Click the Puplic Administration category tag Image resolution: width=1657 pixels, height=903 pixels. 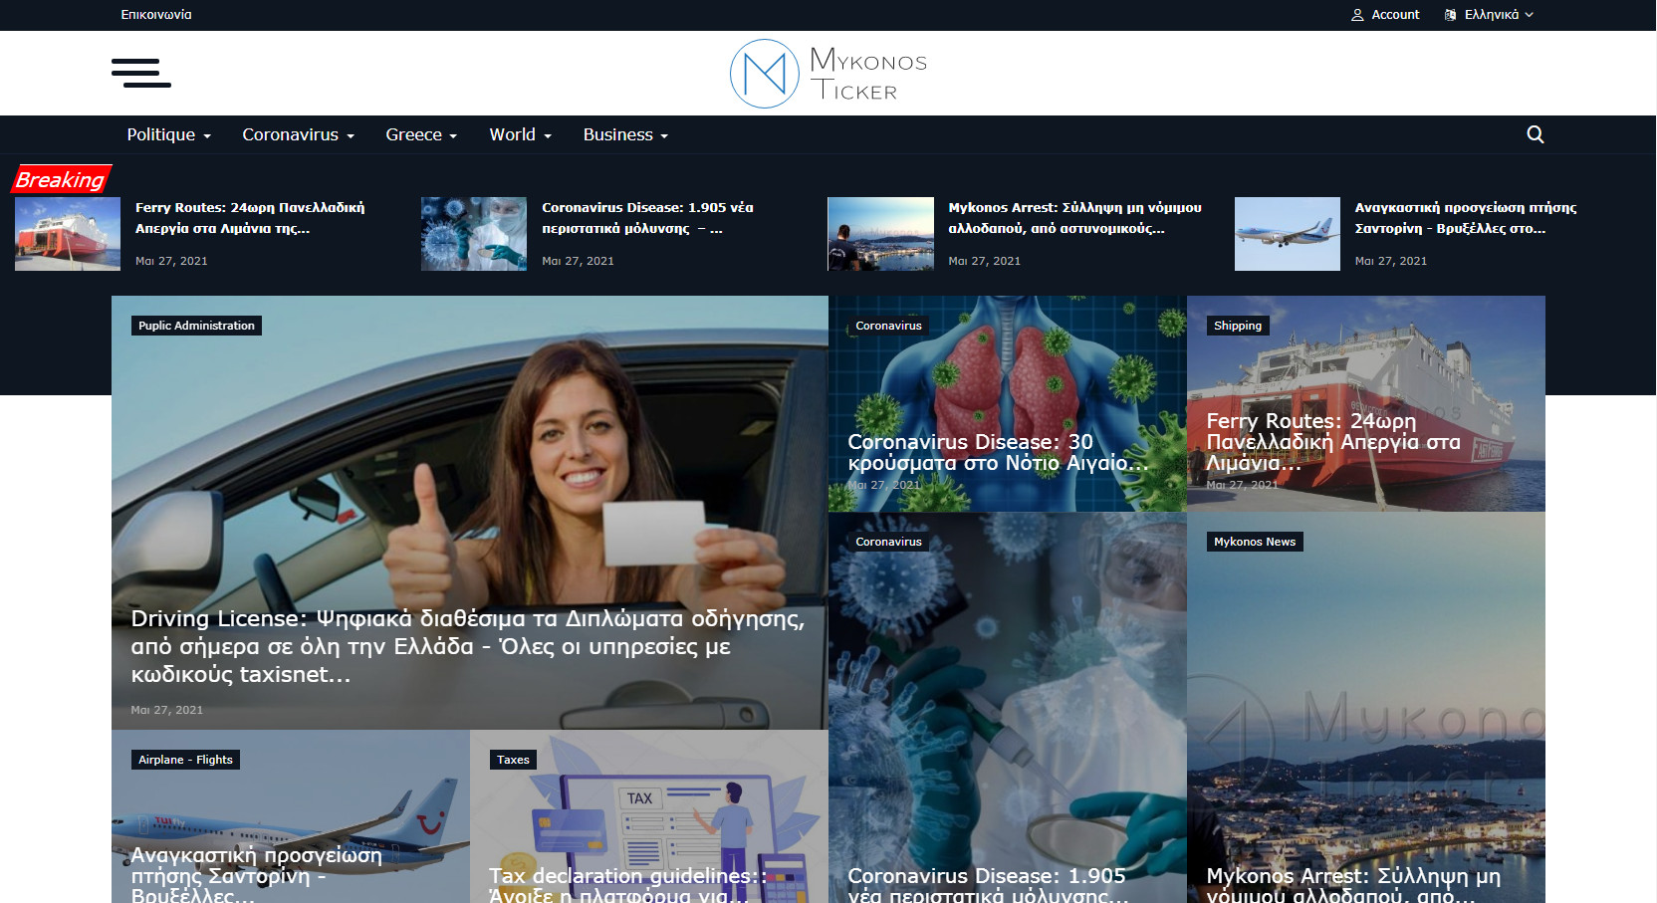(196, 326)
